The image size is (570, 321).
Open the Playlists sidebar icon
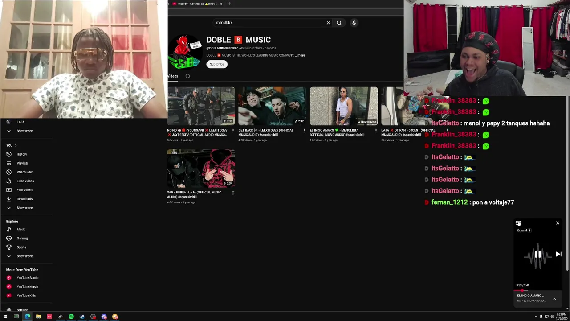(x=8, y=163)
